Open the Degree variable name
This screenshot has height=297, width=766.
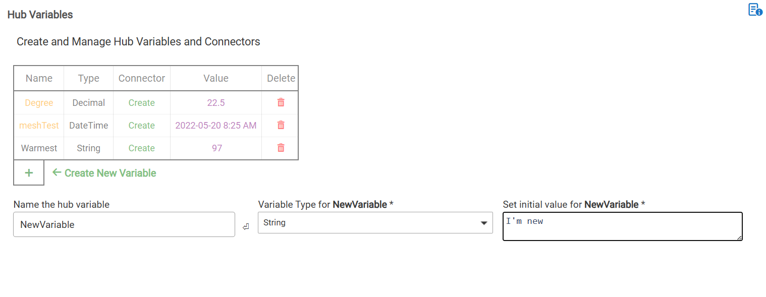pyautogui.click(x=39, y=103)
